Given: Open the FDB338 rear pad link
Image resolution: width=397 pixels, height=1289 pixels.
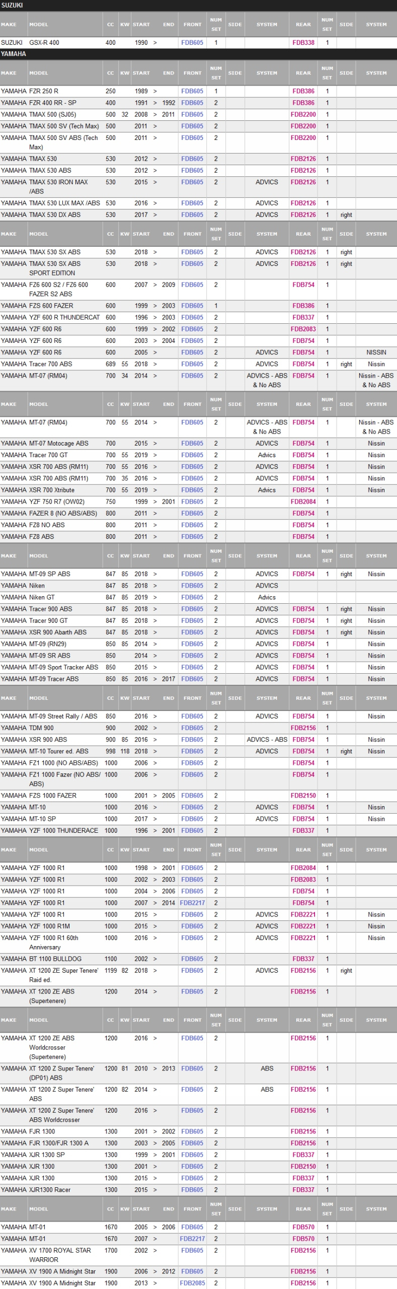Looking at the screenshot, I should [303, 43].
